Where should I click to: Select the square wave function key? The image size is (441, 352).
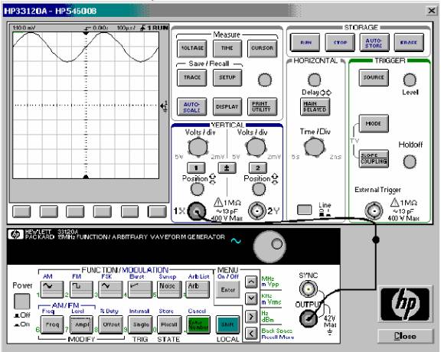tap(82, 289)
